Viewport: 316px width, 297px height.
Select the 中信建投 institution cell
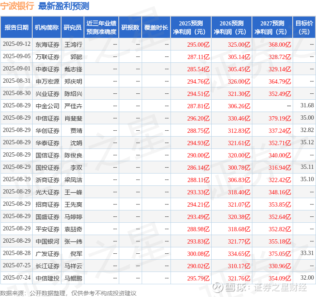tap(48, 278)
